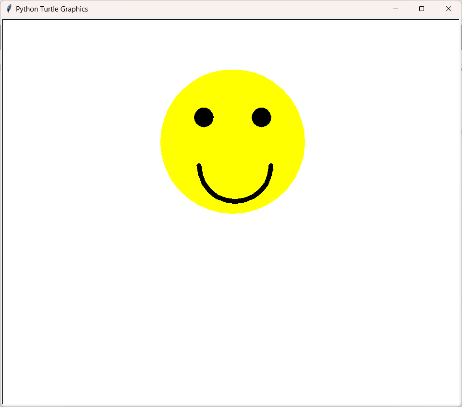Close the Python Turtle Graphics window

point(448,9)
